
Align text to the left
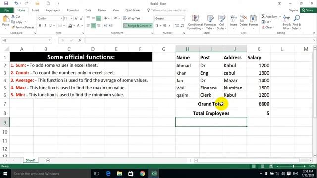coord(88,25)
